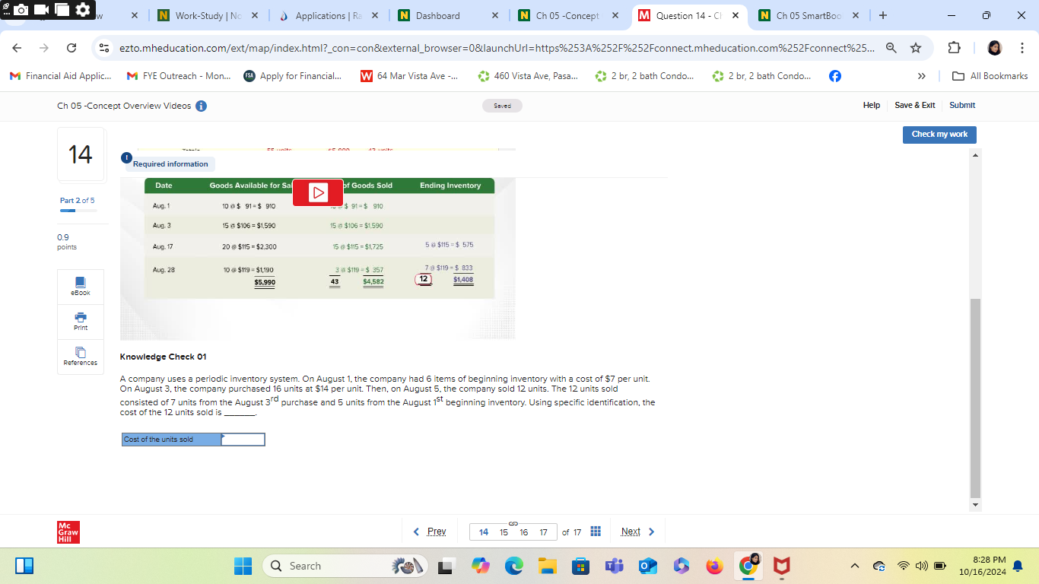
Task: Go back to the previous page in Chrome
Action: click(18, 48)
